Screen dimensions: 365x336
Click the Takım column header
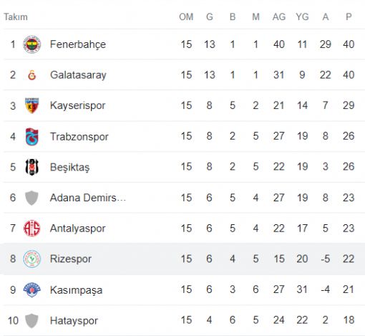point(16,17)
